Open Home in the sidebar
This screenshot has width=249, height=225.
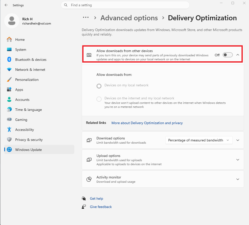click(39, 40)
